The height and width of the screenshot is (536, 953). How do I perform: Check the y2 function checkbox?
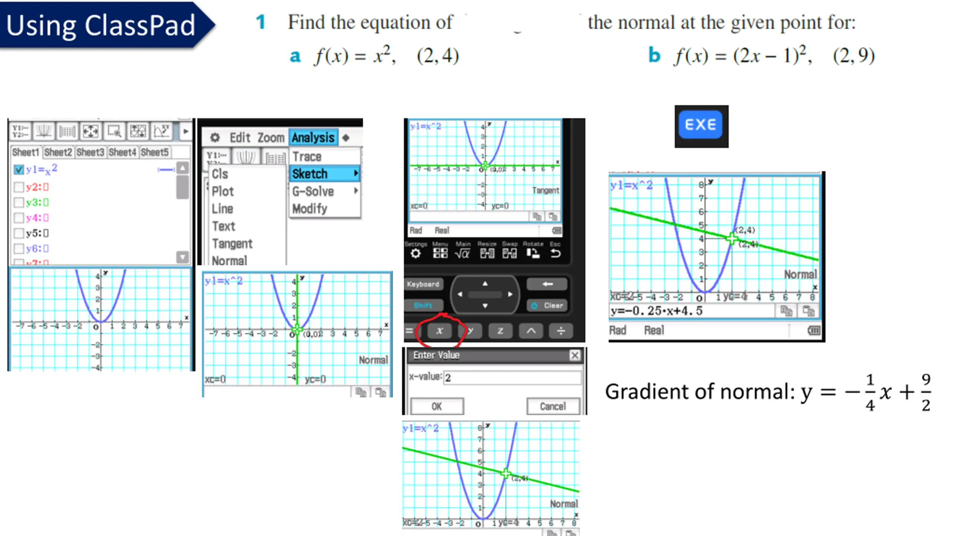point(19,187)
